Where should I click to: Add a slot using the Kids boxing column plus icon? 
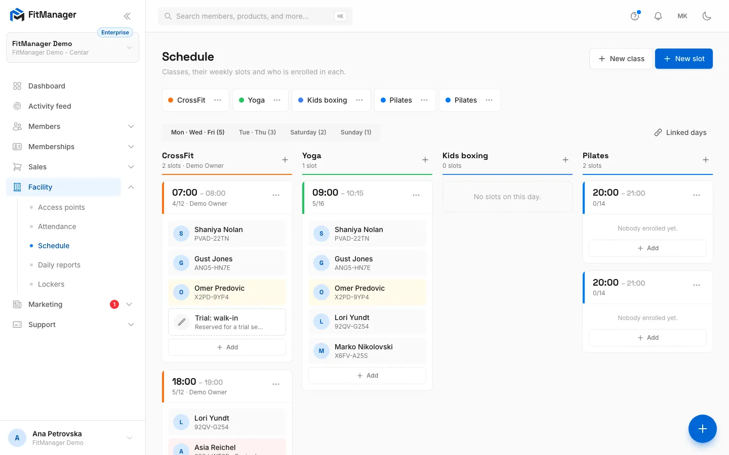coord(565,160)
